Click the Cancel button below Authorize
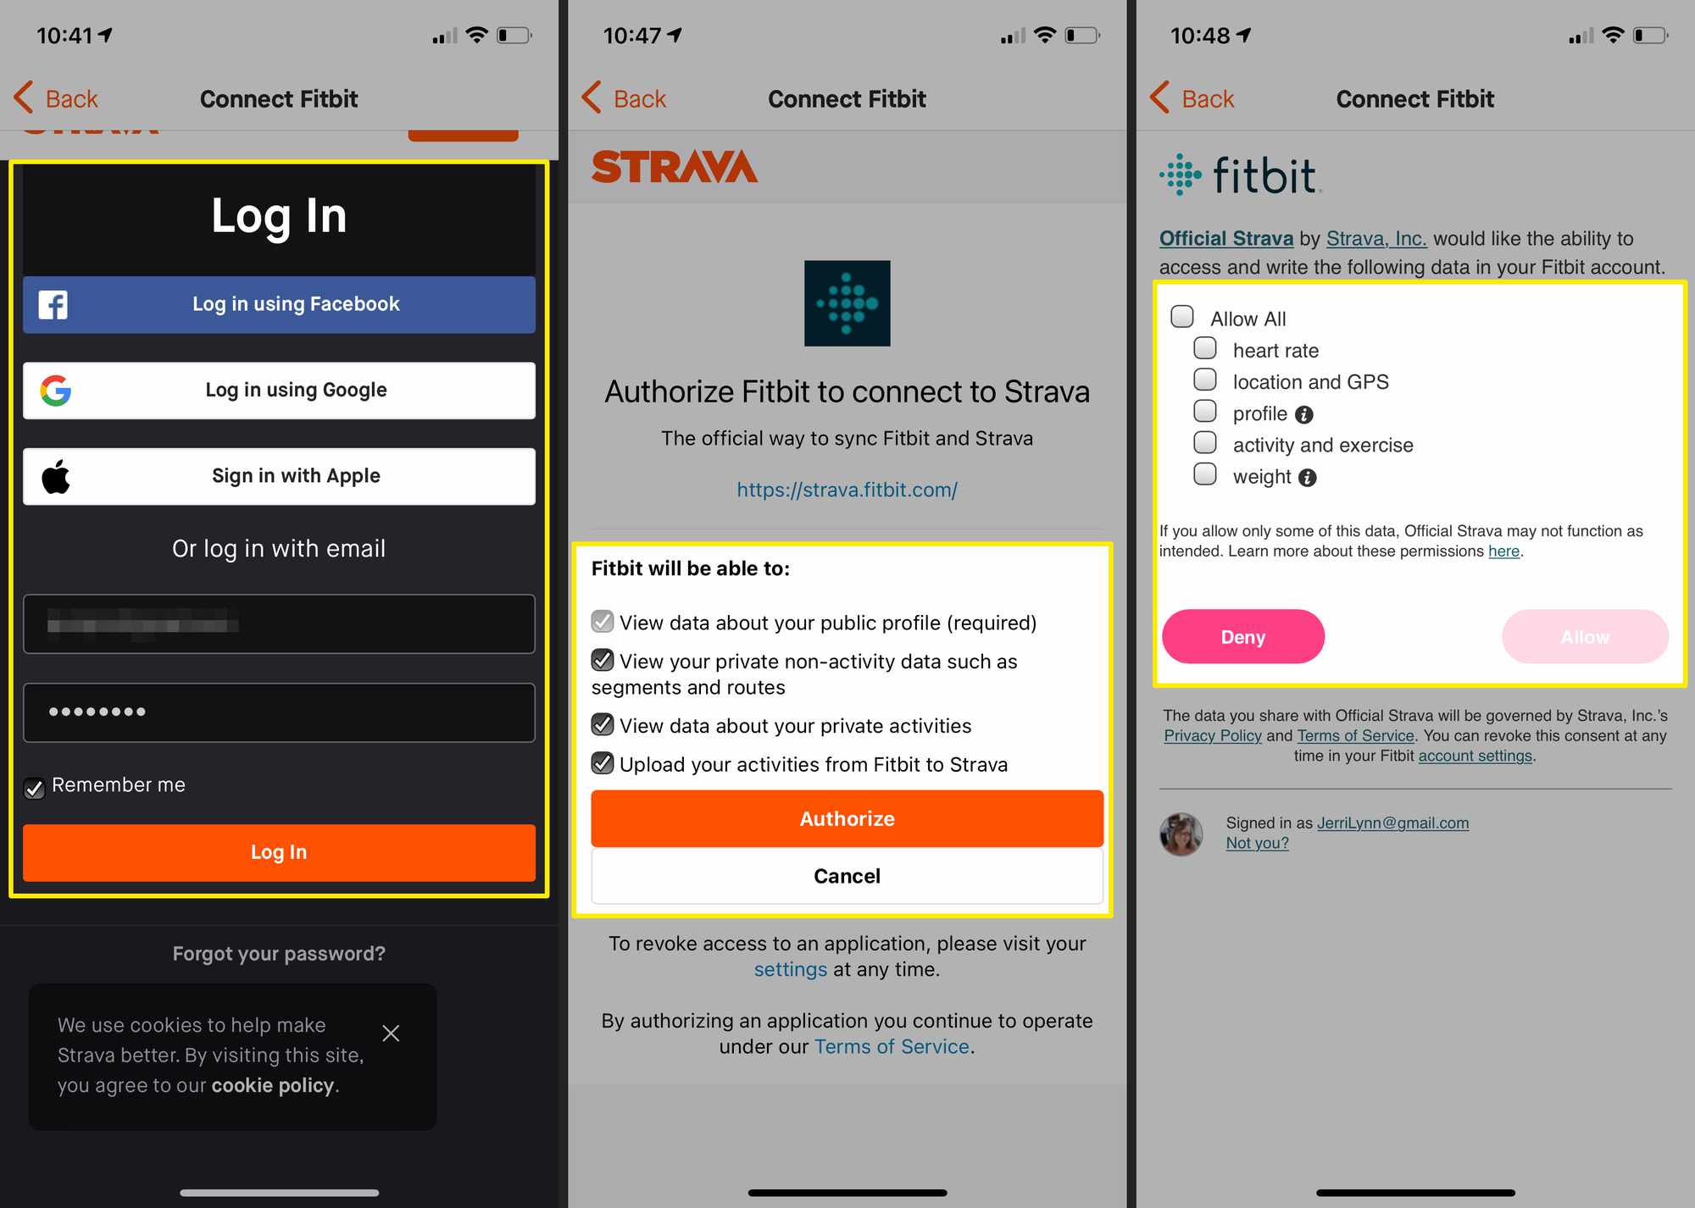 (847, 873)
